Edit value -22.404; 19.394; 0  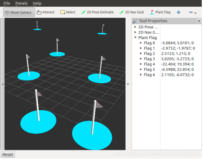point(178,64)
